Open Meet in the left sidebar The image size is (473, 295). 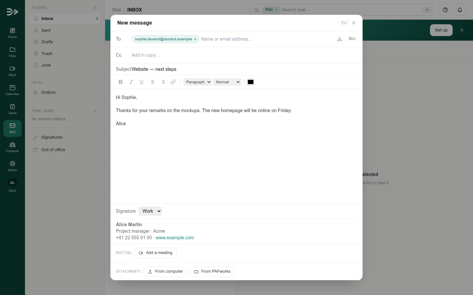12,71
